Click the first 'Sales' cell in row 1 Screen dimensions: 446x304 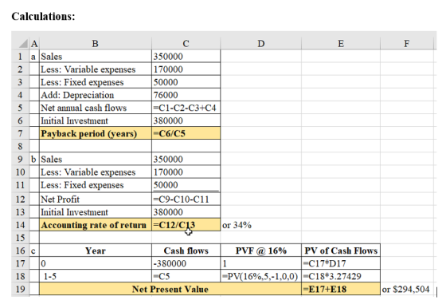click(96, 57)
